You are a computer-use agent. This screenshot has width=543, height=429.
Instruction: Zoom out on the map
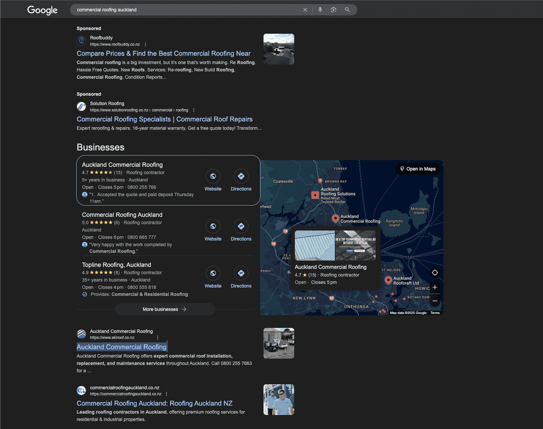(434, 301)
